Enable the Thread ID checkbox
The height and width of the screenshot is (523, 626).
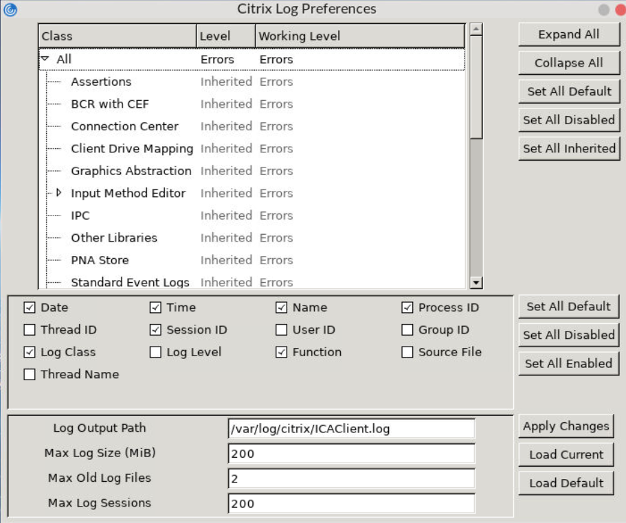point(29,329)
